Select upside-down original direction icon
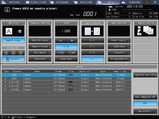Screen dimensions: 159x119 point(21,53)
